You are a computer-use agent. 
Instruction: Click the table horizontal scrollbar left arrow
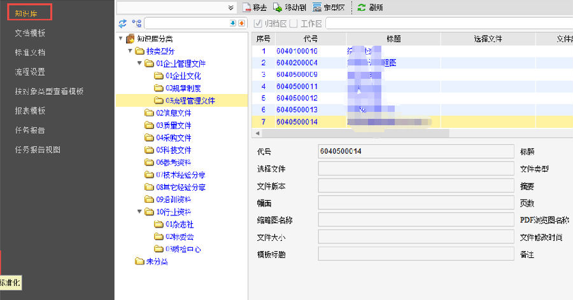(257, 133)
